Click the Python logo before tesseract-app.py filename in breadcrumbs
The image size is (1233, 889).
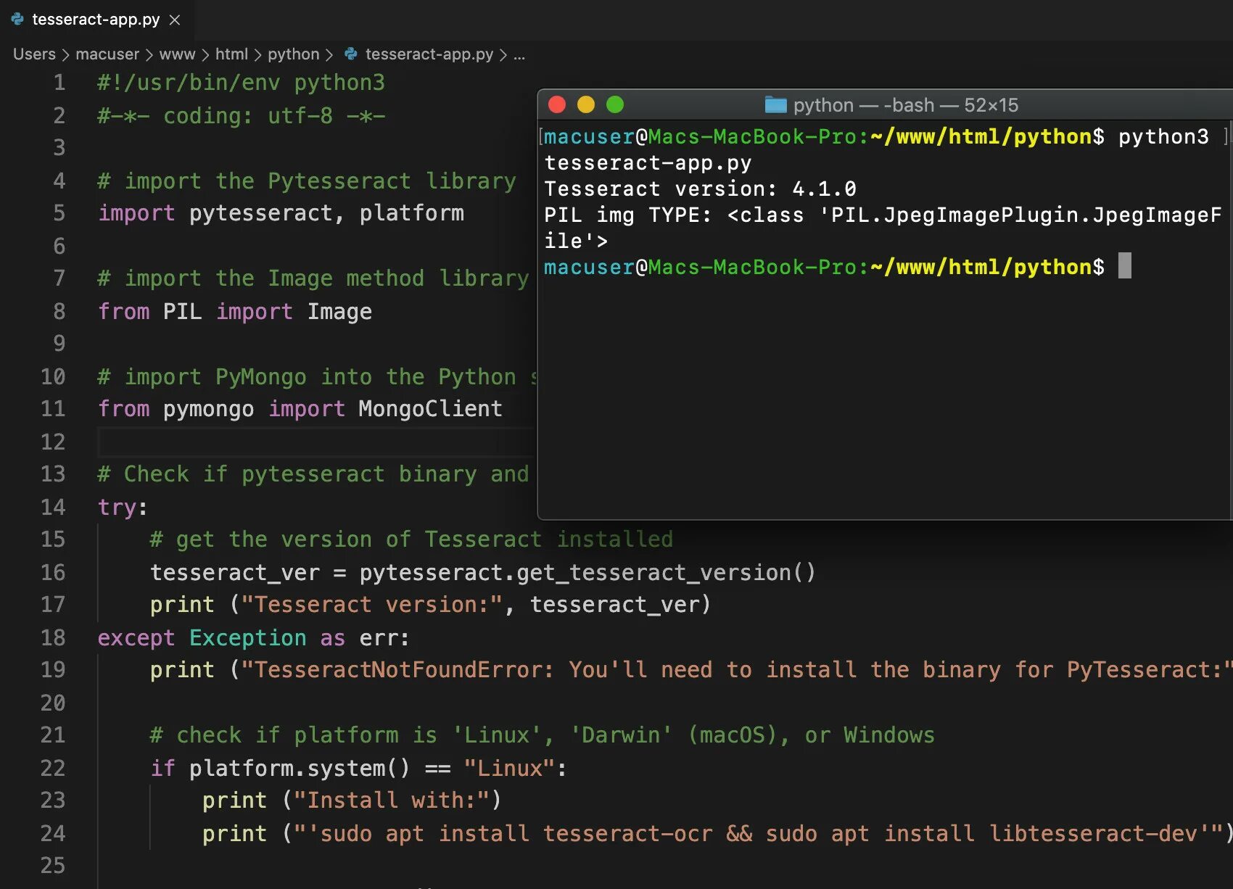[x=351, y=54]
